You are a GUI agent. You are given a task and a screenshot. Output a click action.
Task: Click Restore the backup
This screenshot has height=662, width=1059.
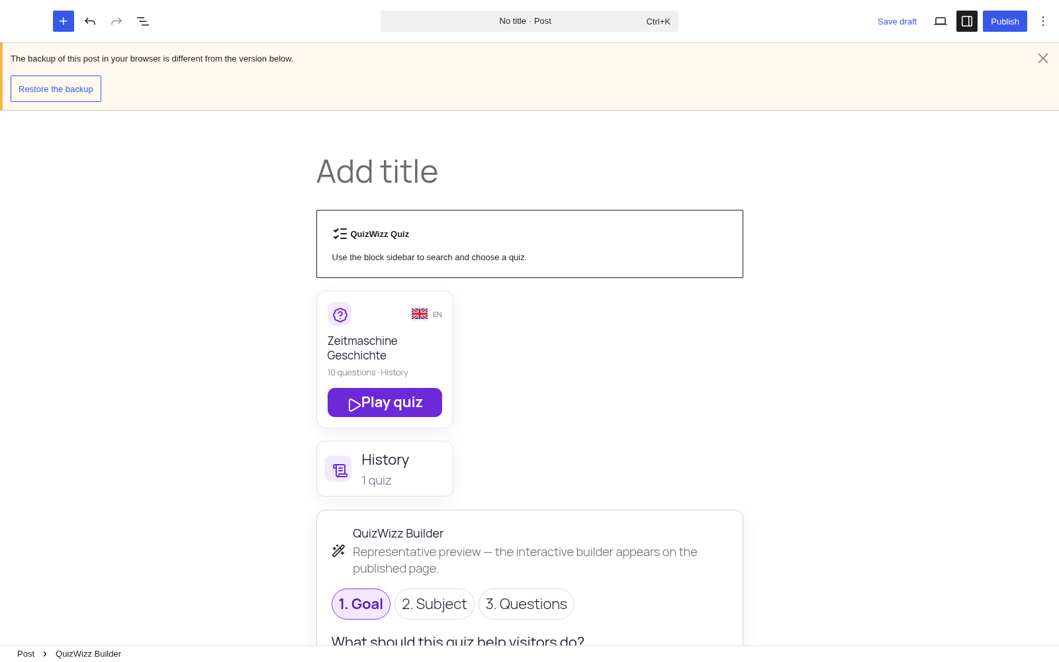click(x=56, y=89)
